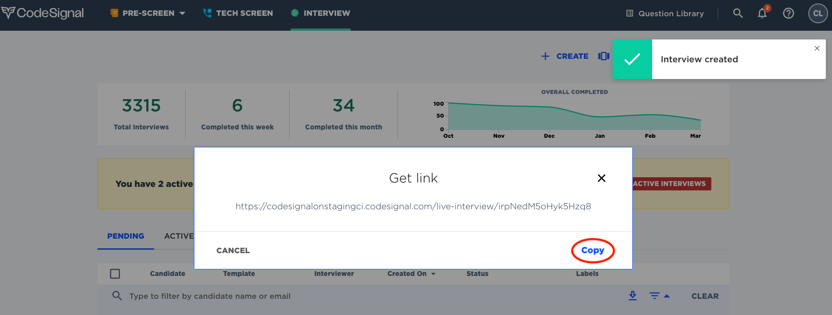Clear the candidate filters
This screenshot has height=315, width=832.
point(705,296)
